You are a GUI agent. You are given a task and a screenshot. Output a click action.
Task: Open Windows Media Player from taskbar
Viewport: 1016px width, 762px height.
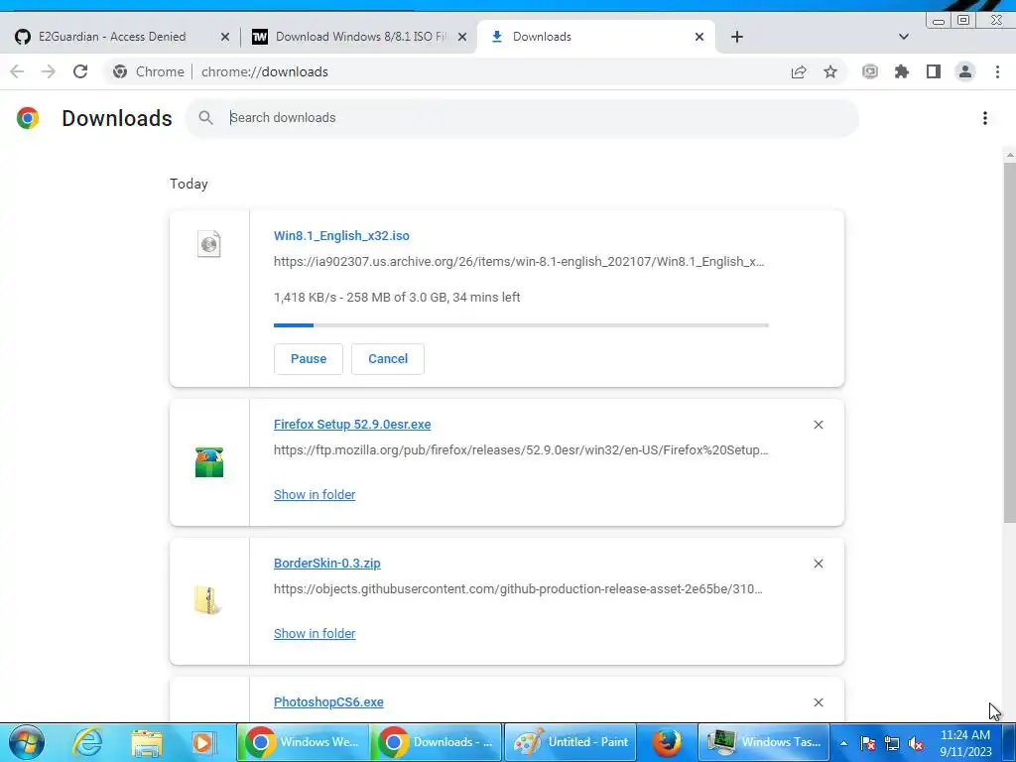tap(202, 742)
